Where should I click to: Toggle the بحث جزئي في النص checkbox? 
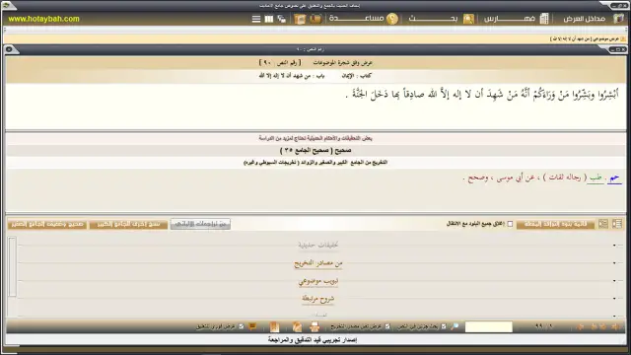coord(444,326)
